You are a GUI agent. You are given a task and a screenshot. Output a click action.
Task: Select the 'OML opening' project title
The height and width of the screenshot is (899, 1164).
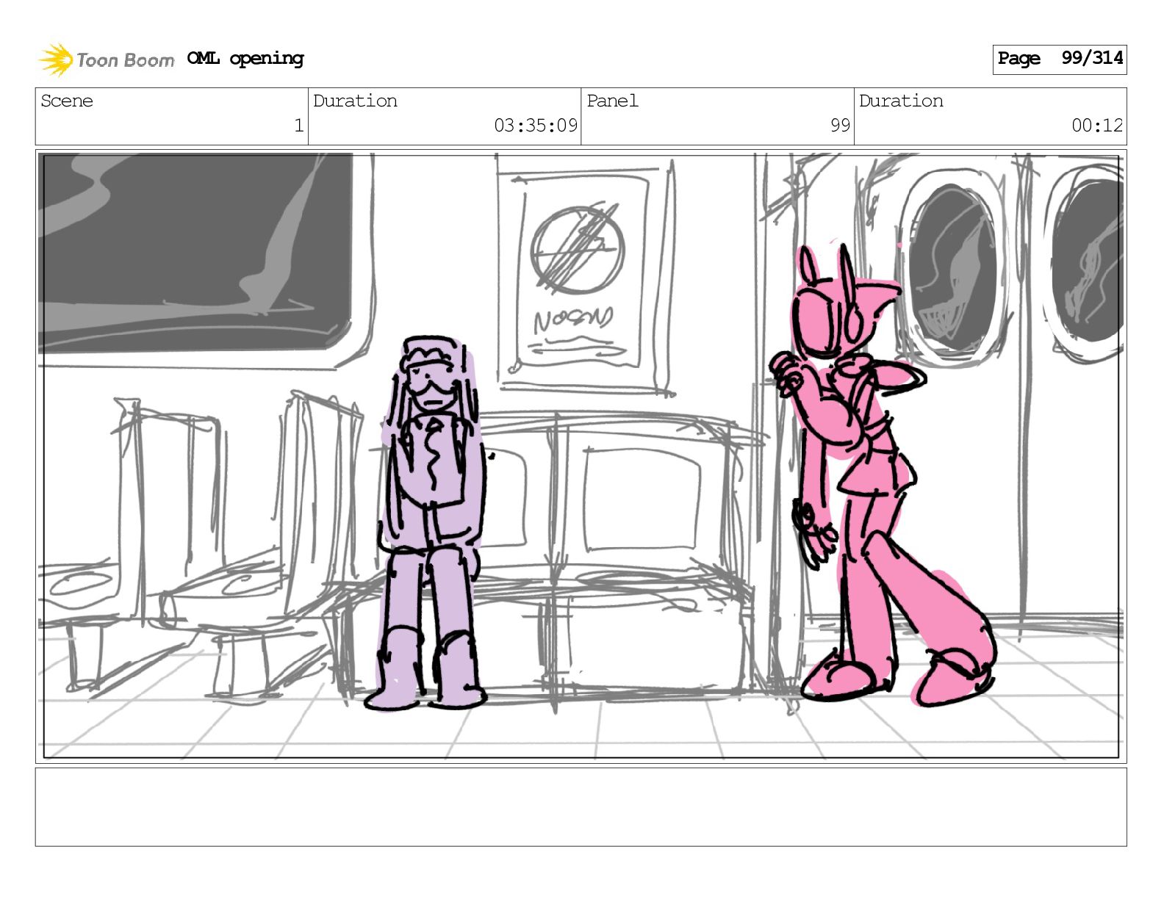click(x=245, y=59)
